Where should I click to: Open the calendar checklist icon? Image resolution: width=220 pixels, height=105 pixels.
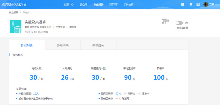[x=198, y=5]
